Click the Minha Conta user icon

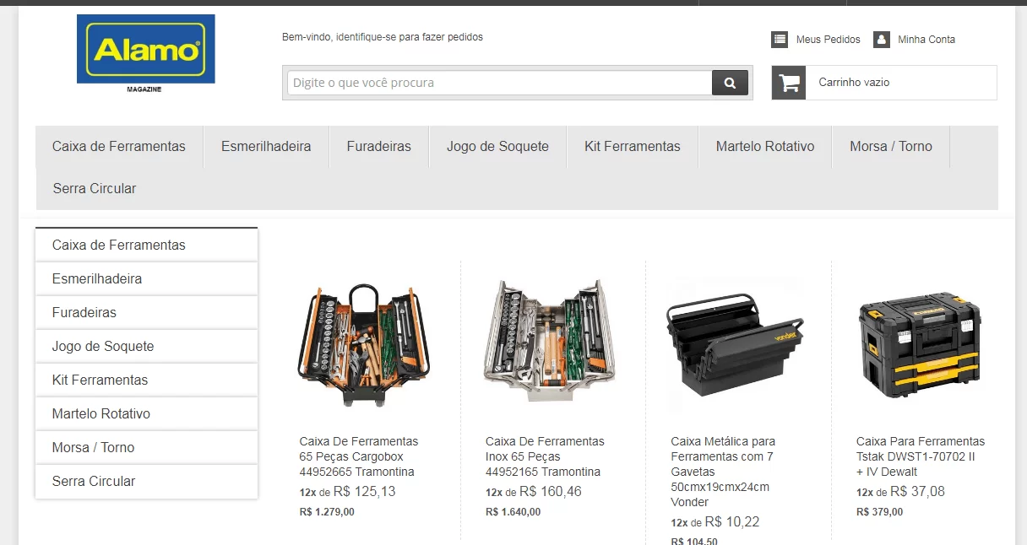click(882, 39)
